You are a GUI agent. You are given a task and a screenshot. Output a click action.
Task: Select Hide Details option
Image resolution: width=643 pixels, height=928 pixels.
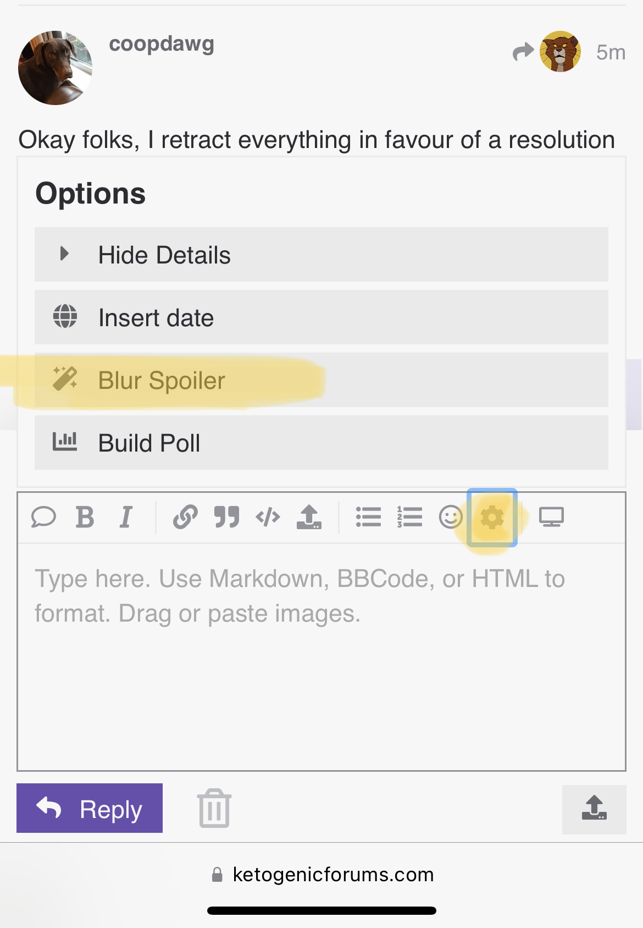click(321, 255)
